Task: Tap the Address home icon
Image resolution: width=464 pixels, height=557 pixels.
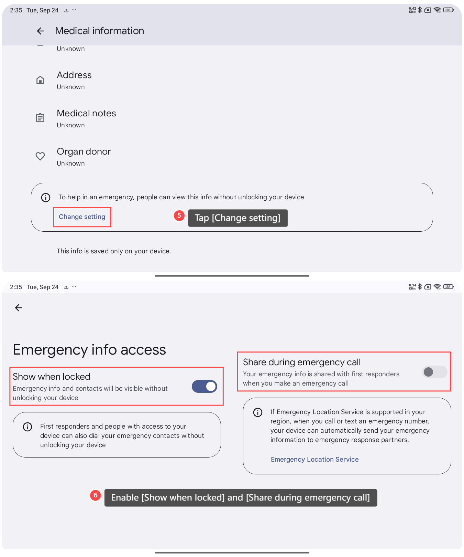Action: [40, 80]
